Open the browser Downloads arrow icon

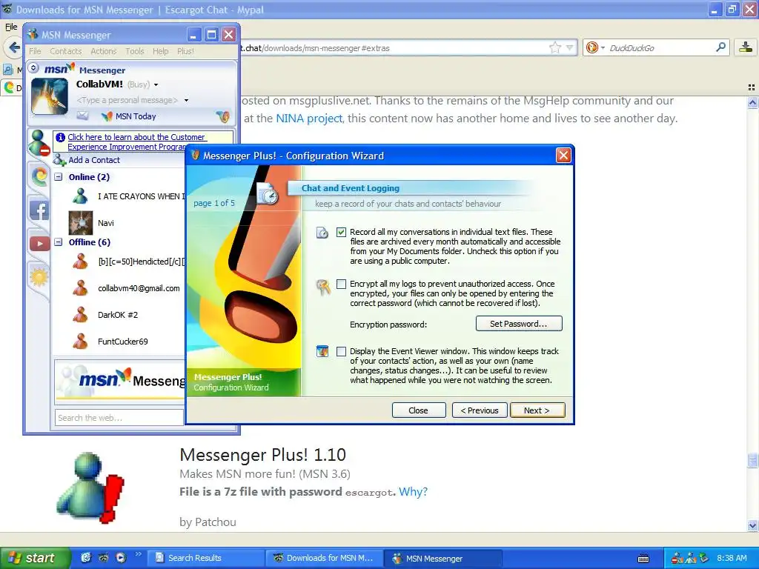click(746, 47)
